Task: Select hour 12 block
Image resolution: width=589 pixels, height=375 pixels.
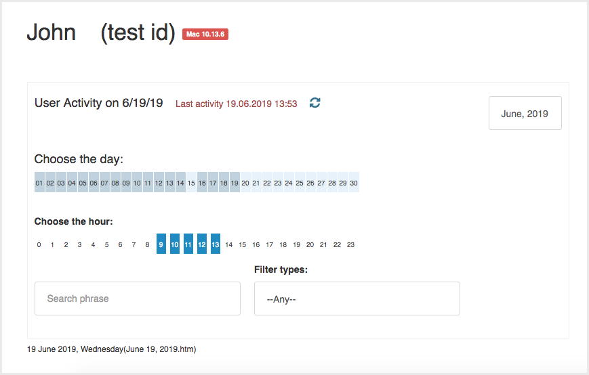Action: 202,244
